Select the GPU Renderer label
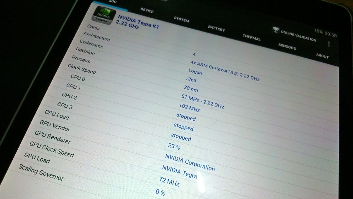Screen dimensions: 353x199 (53, 137)
